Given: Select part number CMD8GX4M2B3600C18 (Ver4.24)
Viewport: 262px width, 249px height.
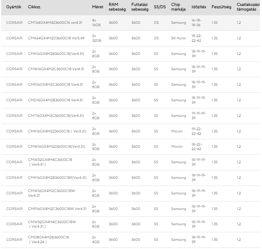Looking at the screenshot, I should (48, 240).
